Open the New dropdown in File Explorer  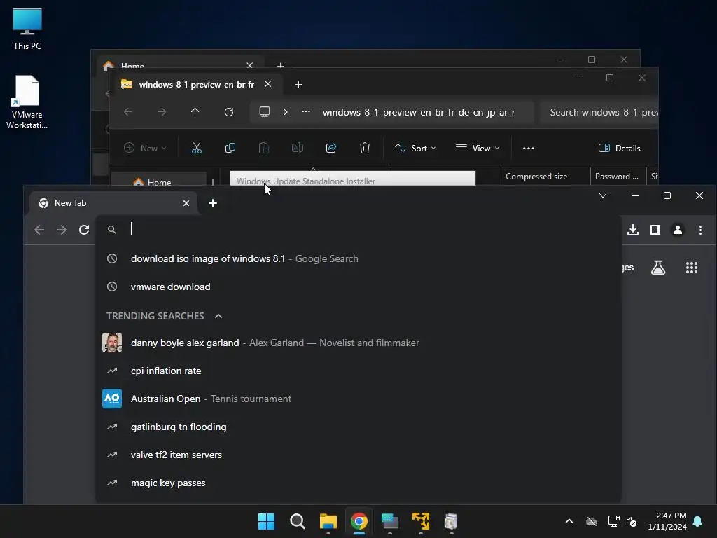tap(145, 149)
